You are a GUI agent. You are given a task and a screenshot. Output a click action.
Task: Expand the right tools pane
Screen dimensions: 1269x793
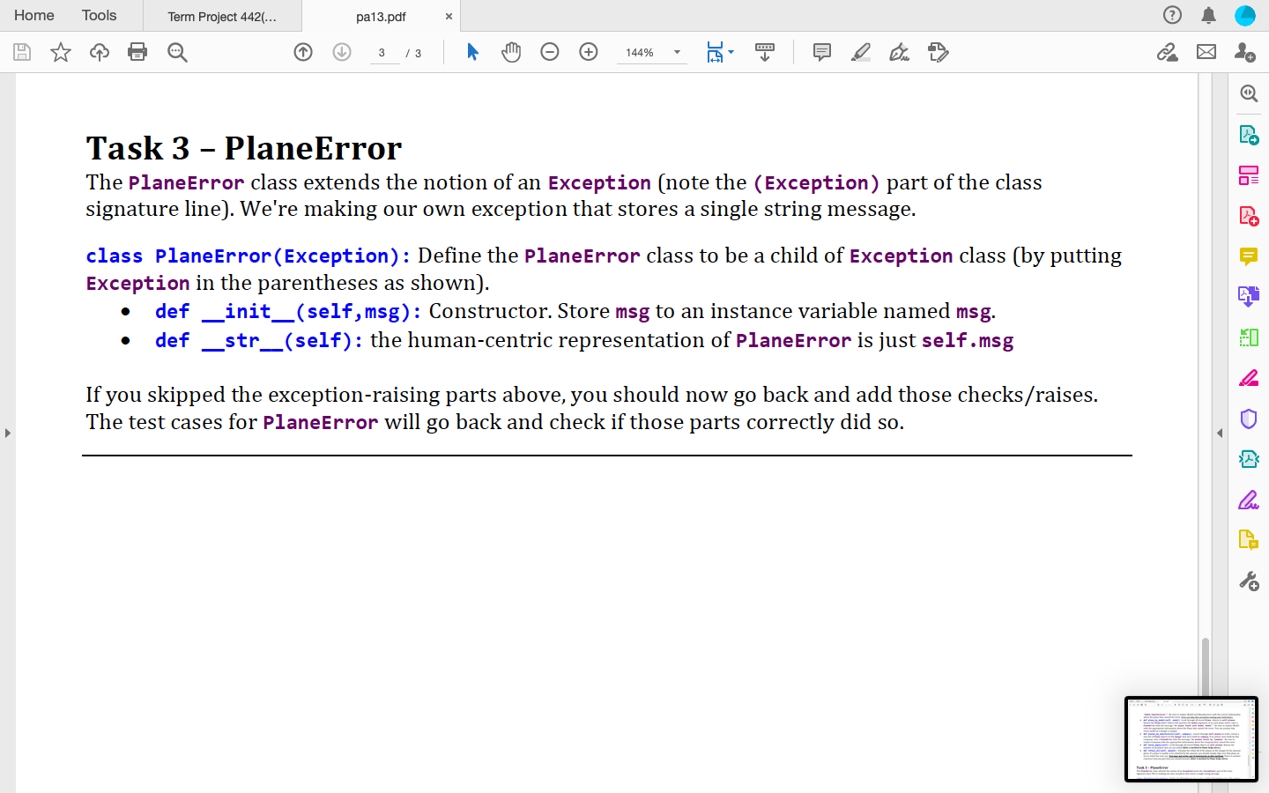click(x=1220, y=432)
